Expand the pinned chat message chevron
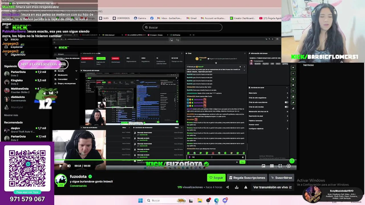365x205 pixels. click(244, 70)
